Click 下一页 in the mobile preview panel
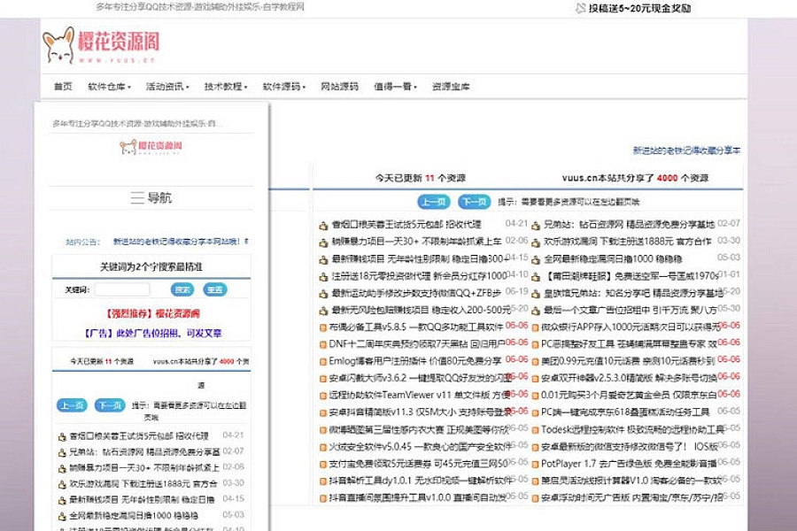Image resolution: width=797 pixels, height=531 pixels. point(110,405)
